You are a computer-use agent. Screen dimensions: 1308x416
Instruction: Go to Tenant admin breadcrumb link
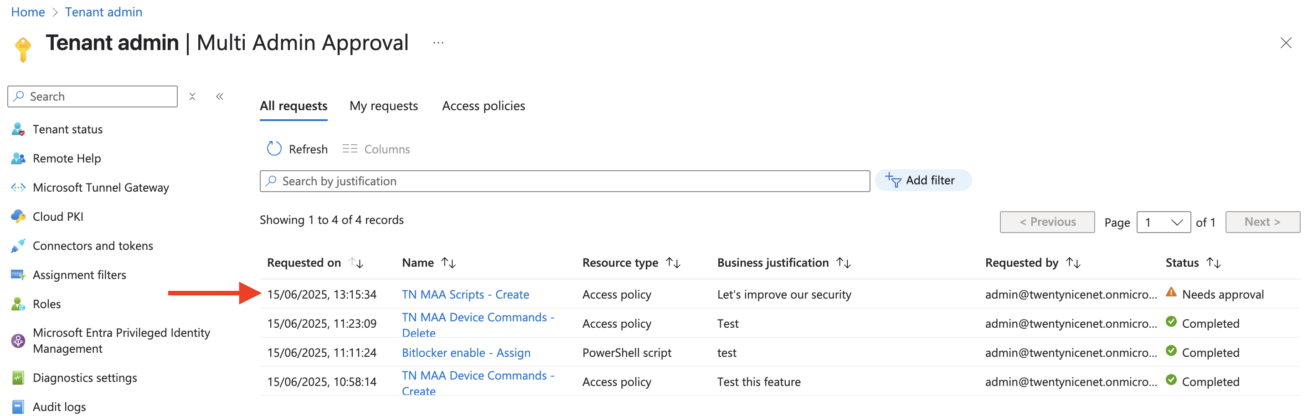[103, 12]
